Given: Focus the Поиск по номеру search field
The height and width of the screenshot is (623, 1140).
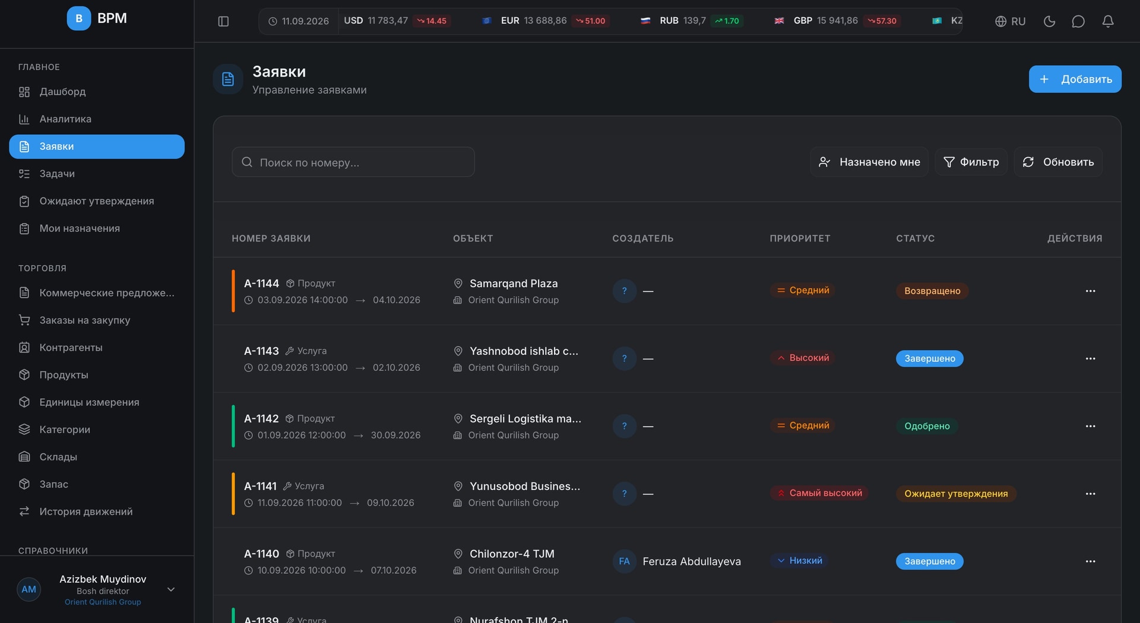Looking at the screenshot, I should pos(353,162).
